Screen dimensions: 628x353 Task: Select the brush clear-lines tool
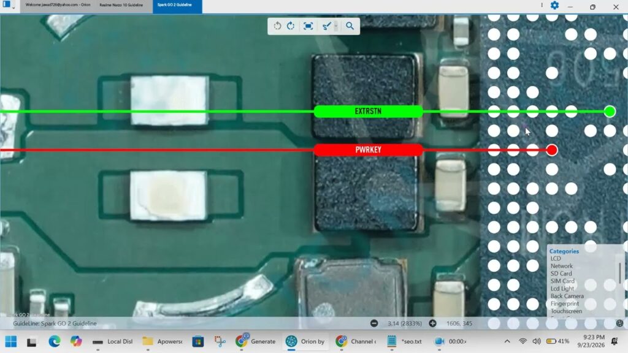[326, 26]
